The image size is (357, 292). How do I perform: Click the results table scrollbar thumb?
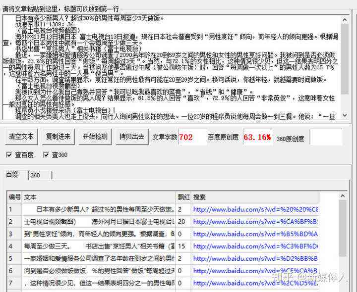click(343, 228)
